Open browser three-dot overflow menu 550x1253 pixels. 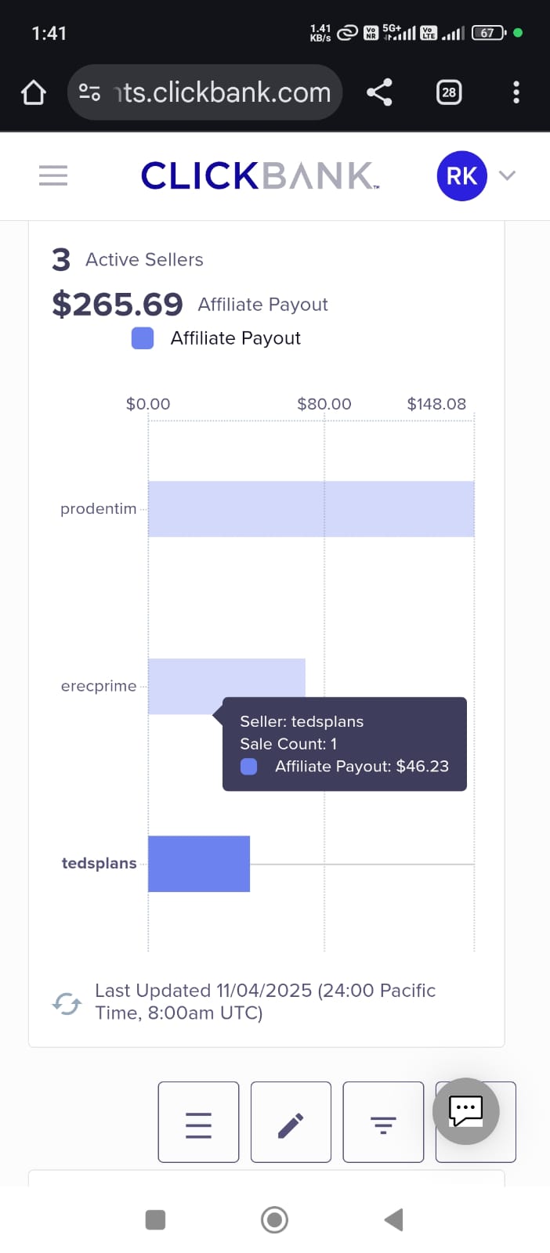coord(516,92)
